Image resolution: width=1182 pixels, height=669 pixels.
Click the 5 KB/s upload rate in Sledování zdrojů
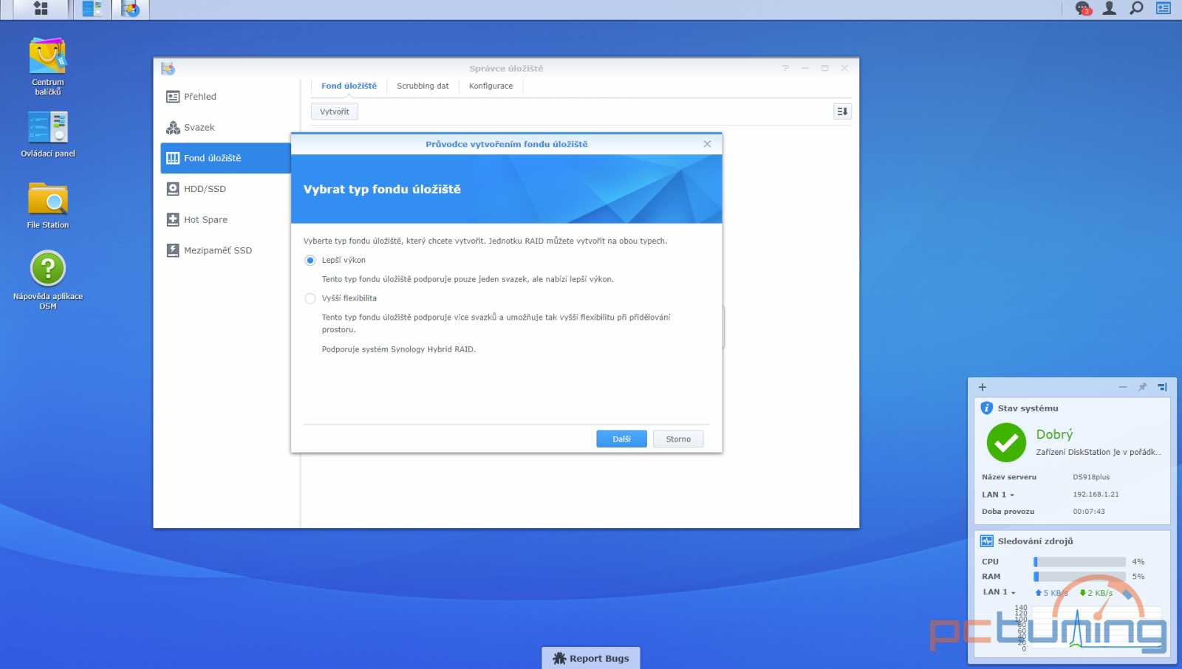pos(1052,593)
